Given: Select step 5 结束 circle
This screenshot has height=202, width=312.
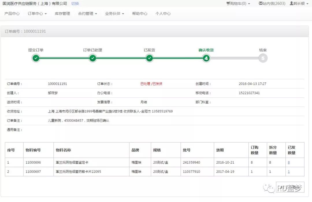Looking at the screenshot, I should 263,58.
